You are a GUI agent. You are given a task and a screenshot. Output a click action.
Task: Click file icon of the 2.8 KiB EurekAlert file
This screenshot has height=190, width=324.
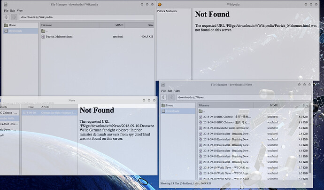[200, 134]
